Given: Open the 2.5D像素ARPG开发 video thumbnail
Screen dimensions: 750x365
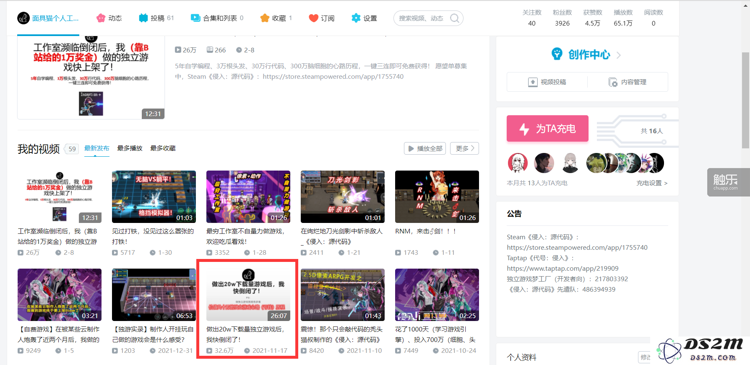Looking at the screenshot, I should point(343,295).
